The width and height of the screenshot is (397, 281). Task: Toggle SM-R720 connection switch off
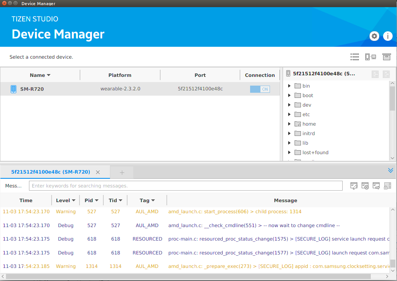point(260,89)
